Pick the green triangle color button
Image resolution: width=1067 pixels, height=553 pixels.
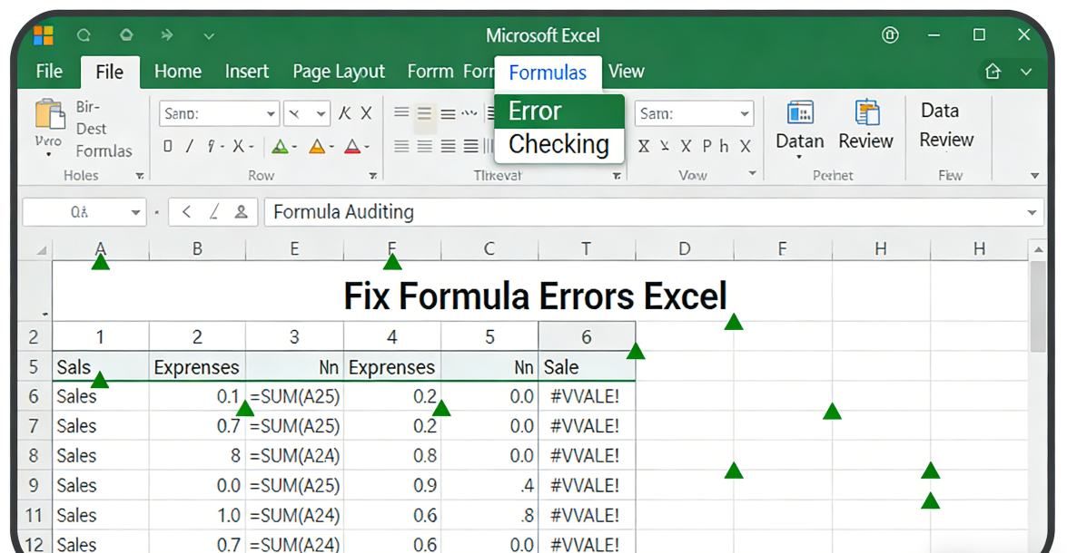point(280,146)
